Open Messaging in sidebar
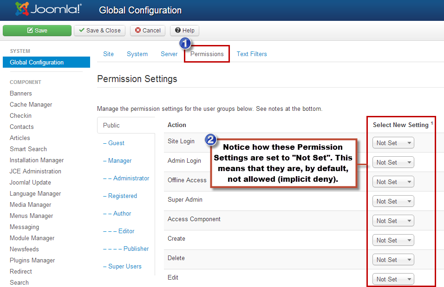444x287 pixels. click(24, 227)
